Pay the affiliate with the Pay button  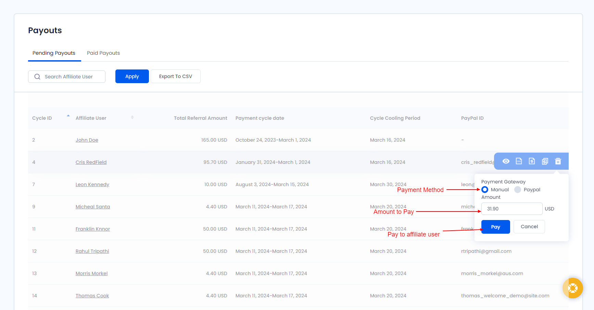[495, 227]
